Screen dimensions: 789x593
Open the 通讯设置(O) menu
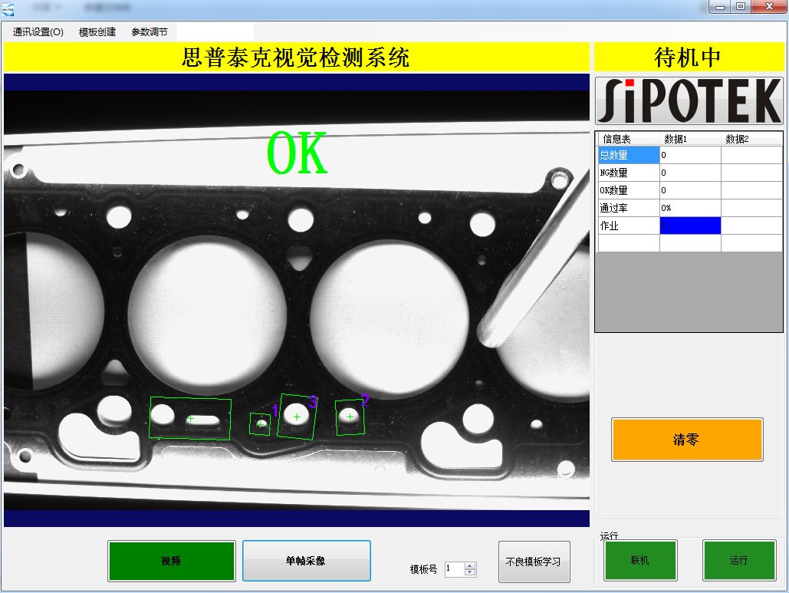coord(38,32)
